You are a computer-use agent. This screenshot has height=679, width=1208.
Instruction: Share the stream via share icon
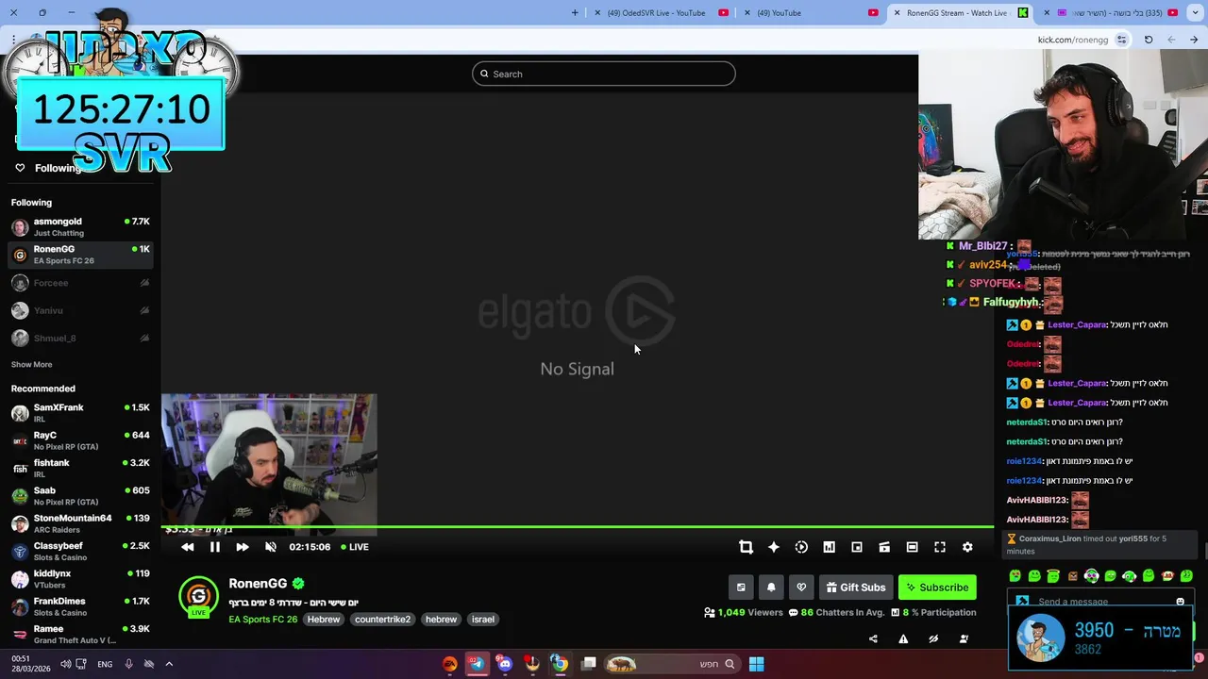(873, 638)
